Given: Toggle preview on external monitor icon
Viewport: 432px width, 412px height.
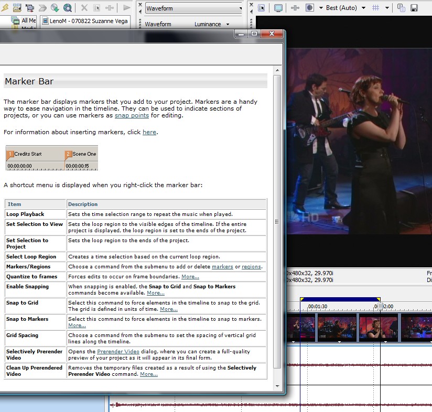Looking at the screenshot, I should (x=278, y=8).
